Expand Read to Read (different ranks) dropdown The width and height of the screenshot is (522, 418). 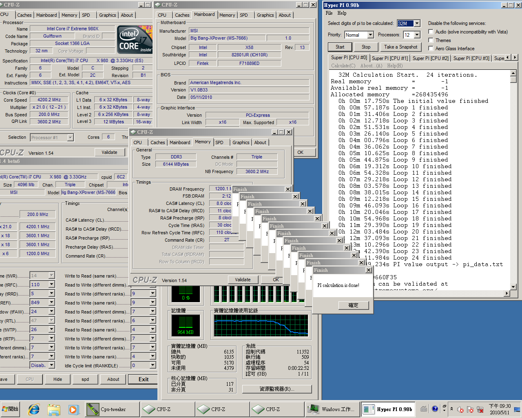pos(153,320)
